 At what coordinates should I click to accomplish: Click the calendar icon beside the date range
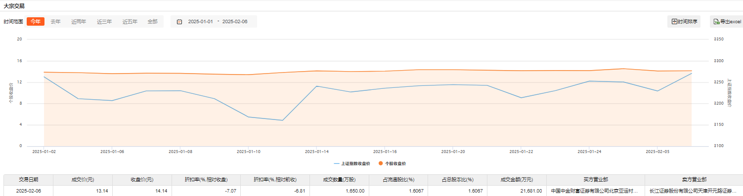coord(179,22)
